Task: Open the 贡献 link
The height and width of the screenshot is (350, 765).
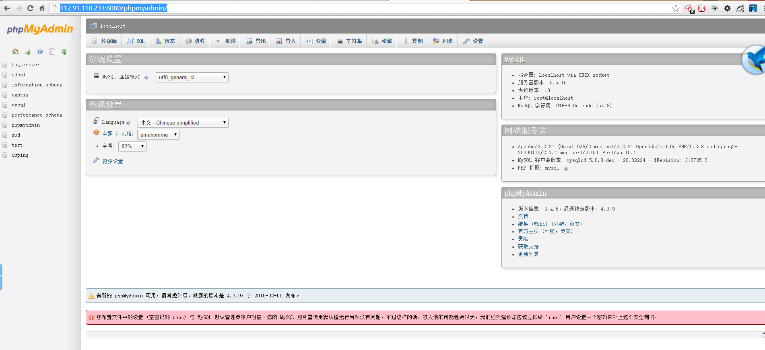Action: coord(523,239)
